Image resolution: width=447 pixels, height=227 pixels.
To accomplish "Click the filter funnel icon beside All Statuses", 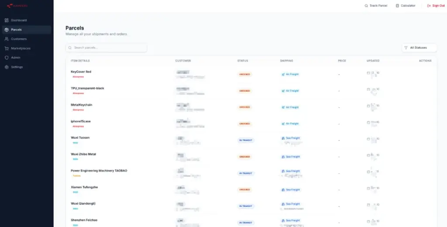I will [x=406, y=48].
